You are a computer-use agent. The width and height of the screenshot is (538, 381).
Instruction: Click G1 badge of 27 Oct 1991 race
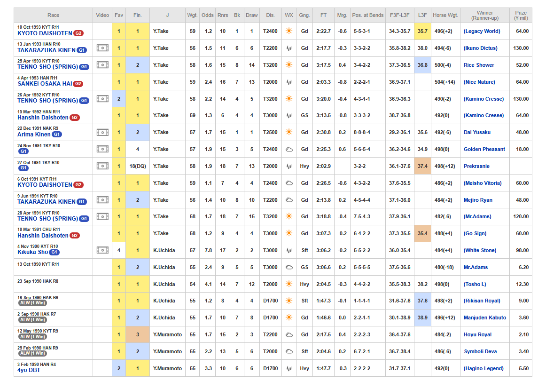pyautogui.click(x=23, y=168)
